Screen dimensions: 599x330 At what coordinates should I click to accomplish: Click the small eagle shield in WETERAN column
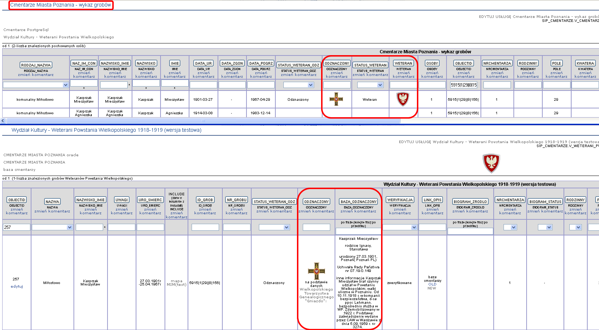pos(403,99)
